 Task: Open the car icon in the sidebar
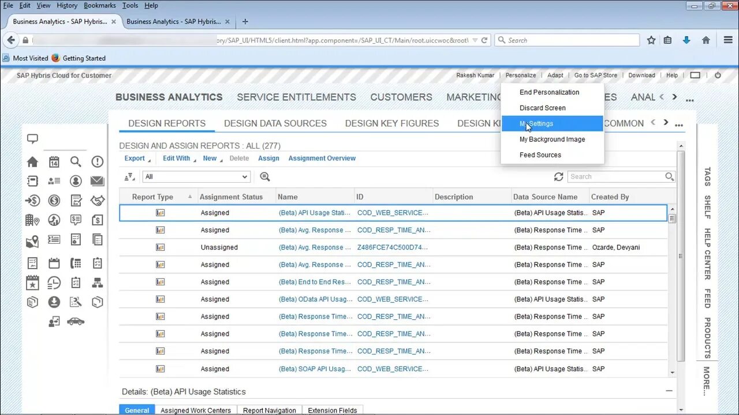pos(76,321)
